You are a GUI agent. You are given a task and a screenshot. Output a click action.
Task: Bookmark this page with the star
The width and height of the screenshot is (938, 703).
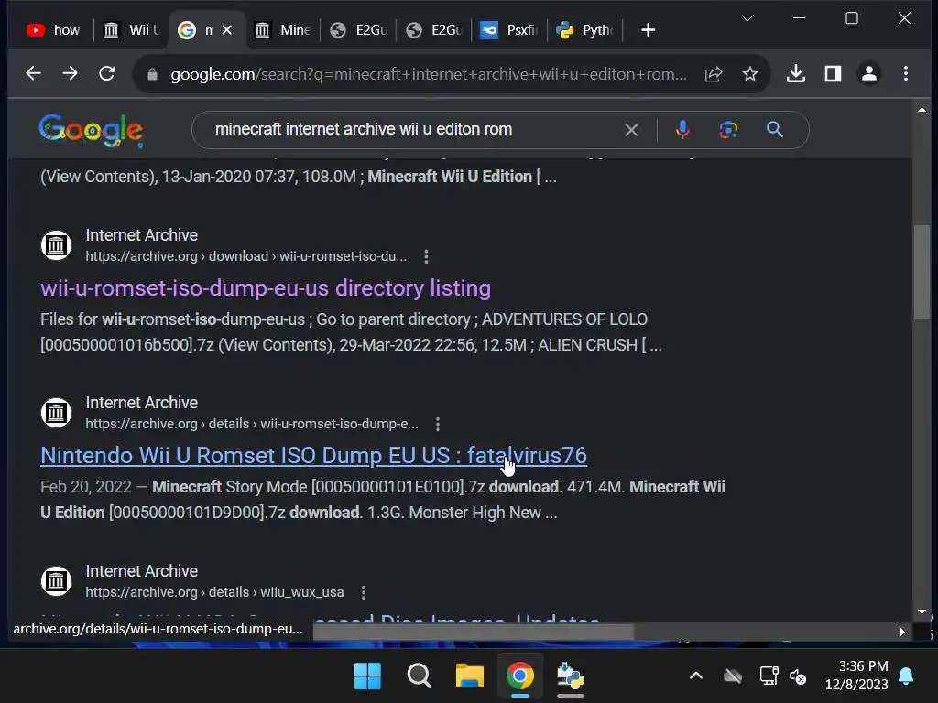(x=749, y=74)
